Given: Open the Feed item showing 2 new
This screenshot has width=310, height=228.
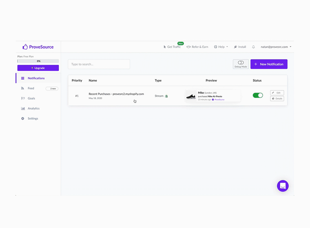Looking at the screenshot, I should [52, 88].
